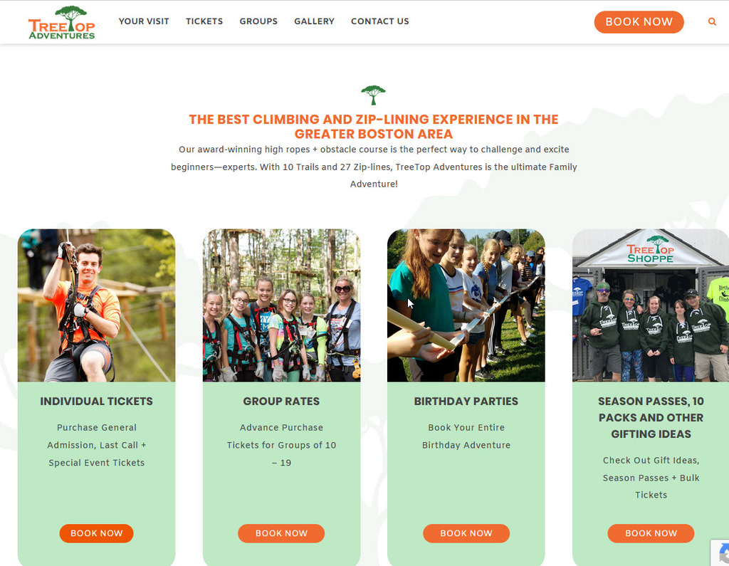Open the Your Visit menu

click(x=144, y=21)
